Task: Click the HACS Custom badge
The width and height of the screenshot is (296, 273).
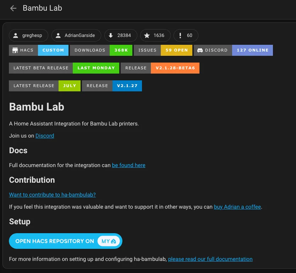Action: tap(39, 50)
